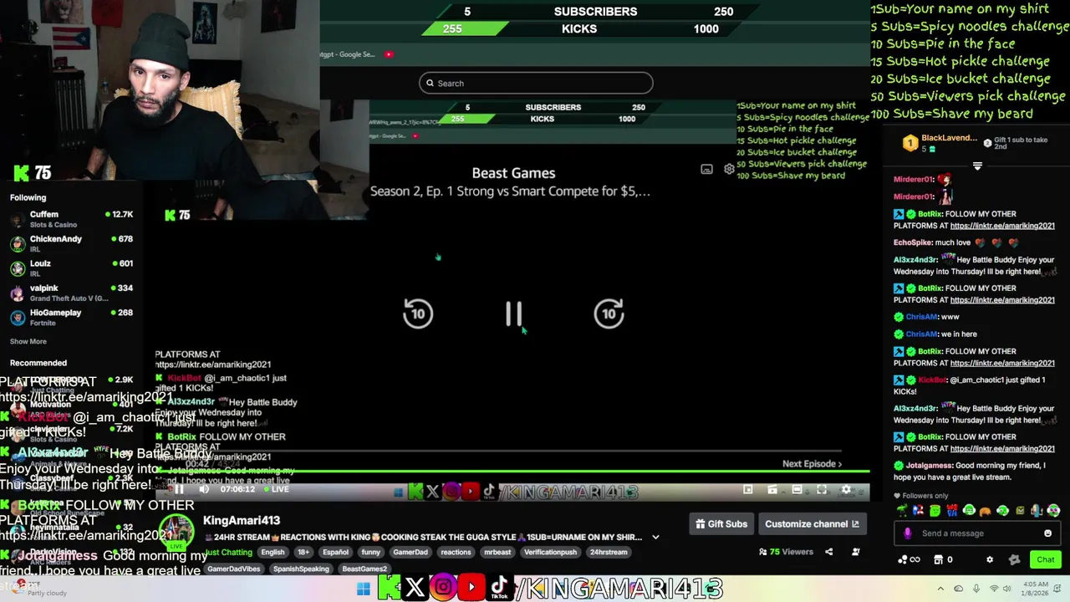Click BlackLavend leaderboard entry
1070x602 pixels.
tap(940, 143)
